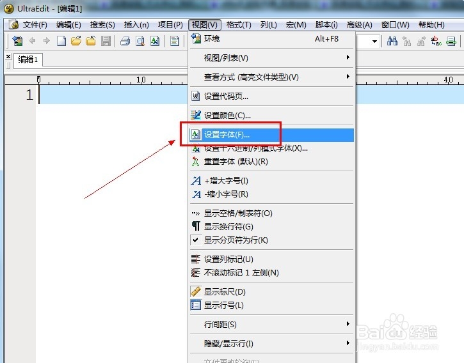Toggle 显示换行符(G) option
Image resolution: width=464 pixels, height=363 pixels.
(271, 227)
